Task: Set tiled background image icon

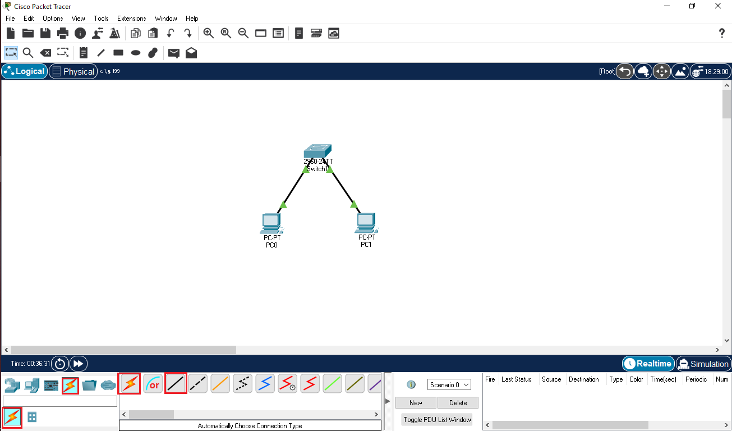Action: (680, 71)
